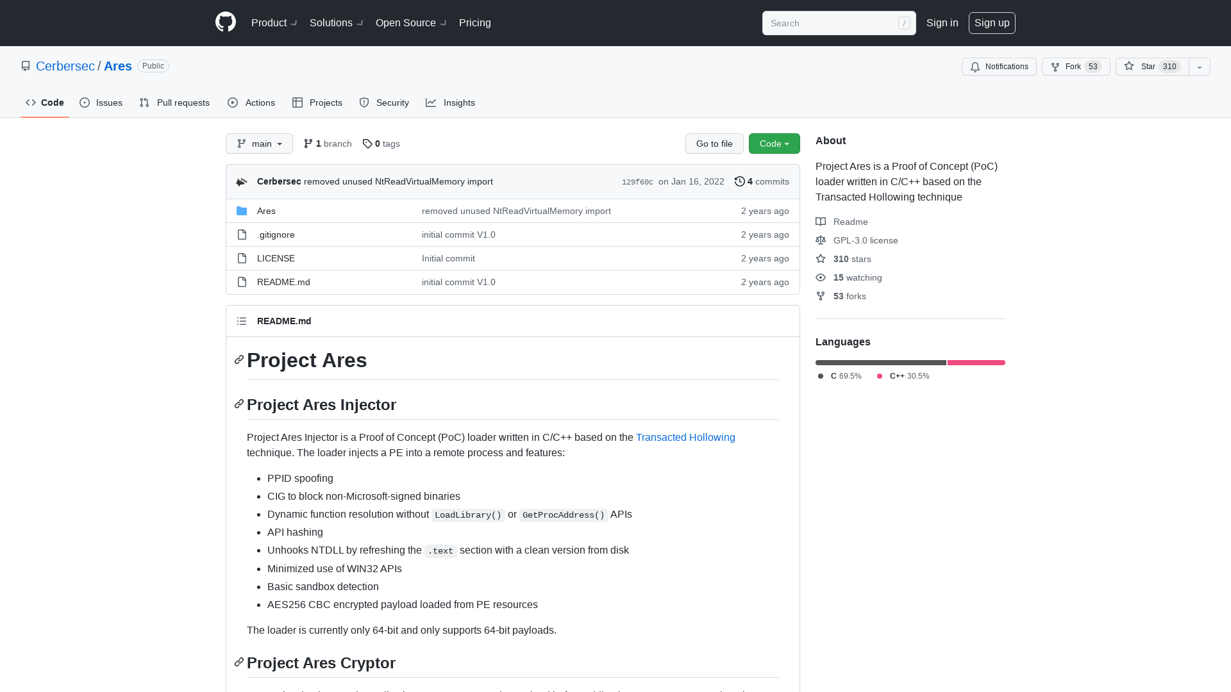The width and height of the screenshot is (1231, 692).
Task: Fork the repository using Fork button
Action: coord(1076,67)
